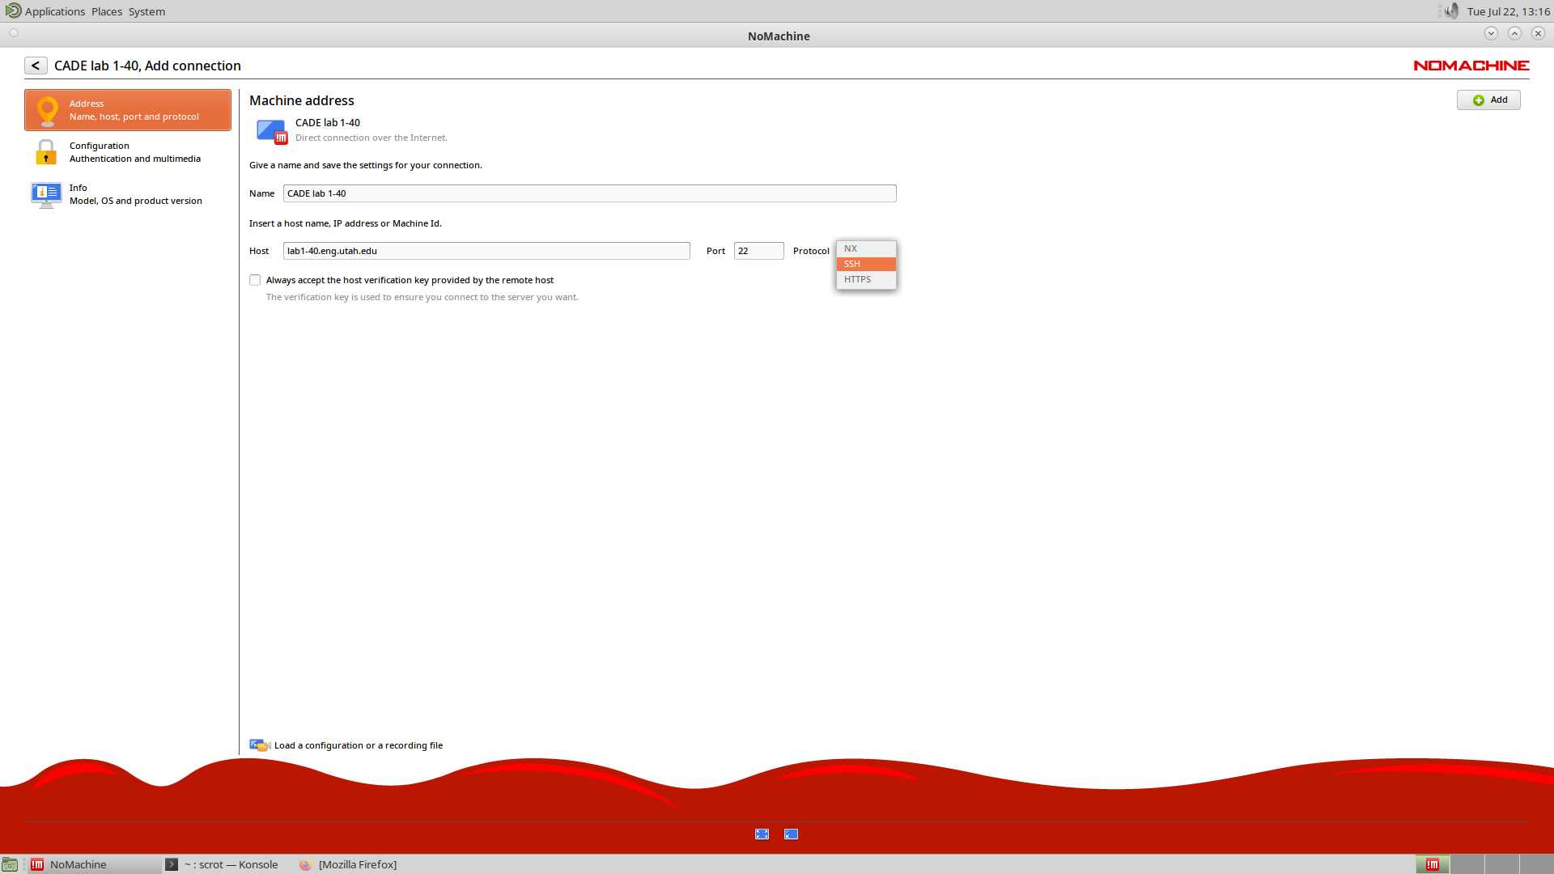Viewport: 1554px width, 874px height.
Task: Click the fullscreen icon at the bottom
Action: point(762,834)
